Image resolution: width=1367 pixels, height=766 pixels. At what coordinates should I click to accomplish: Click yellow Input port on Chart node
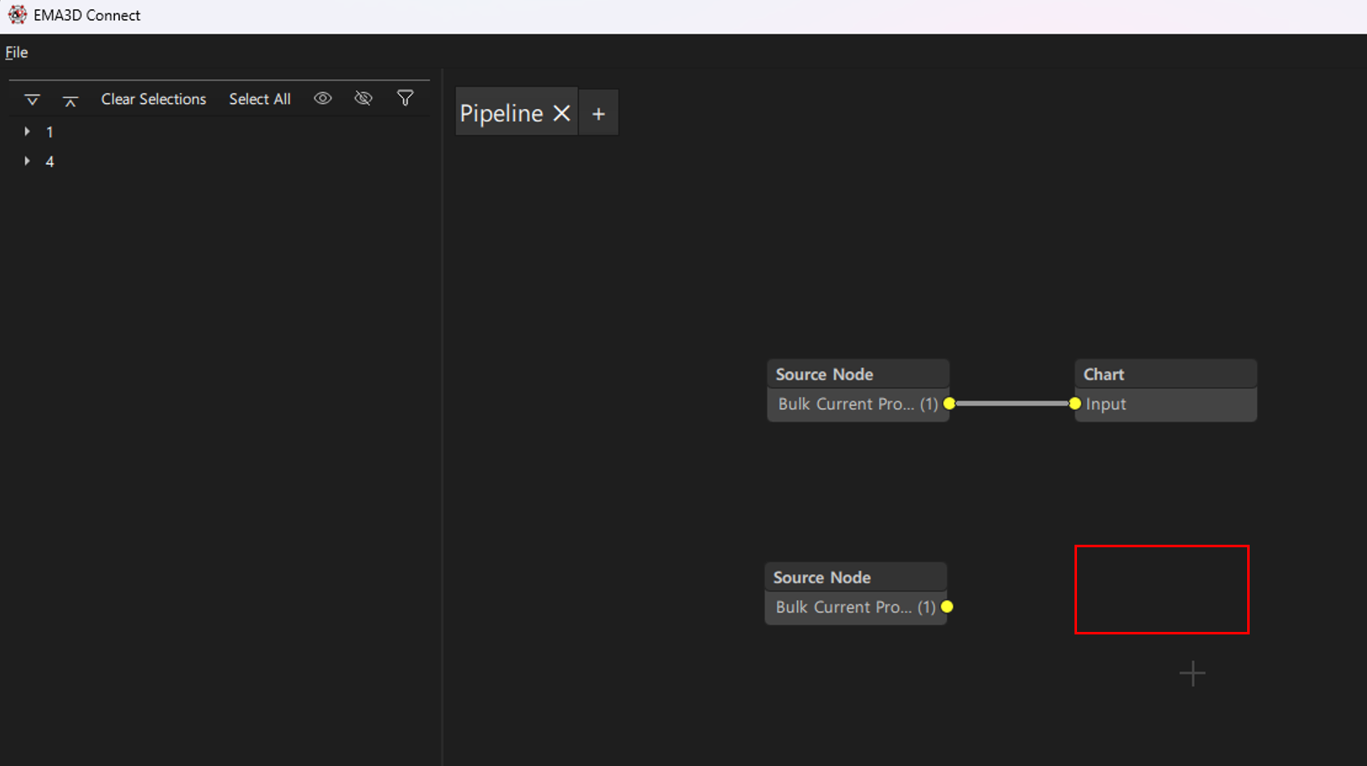[1075, 404]
